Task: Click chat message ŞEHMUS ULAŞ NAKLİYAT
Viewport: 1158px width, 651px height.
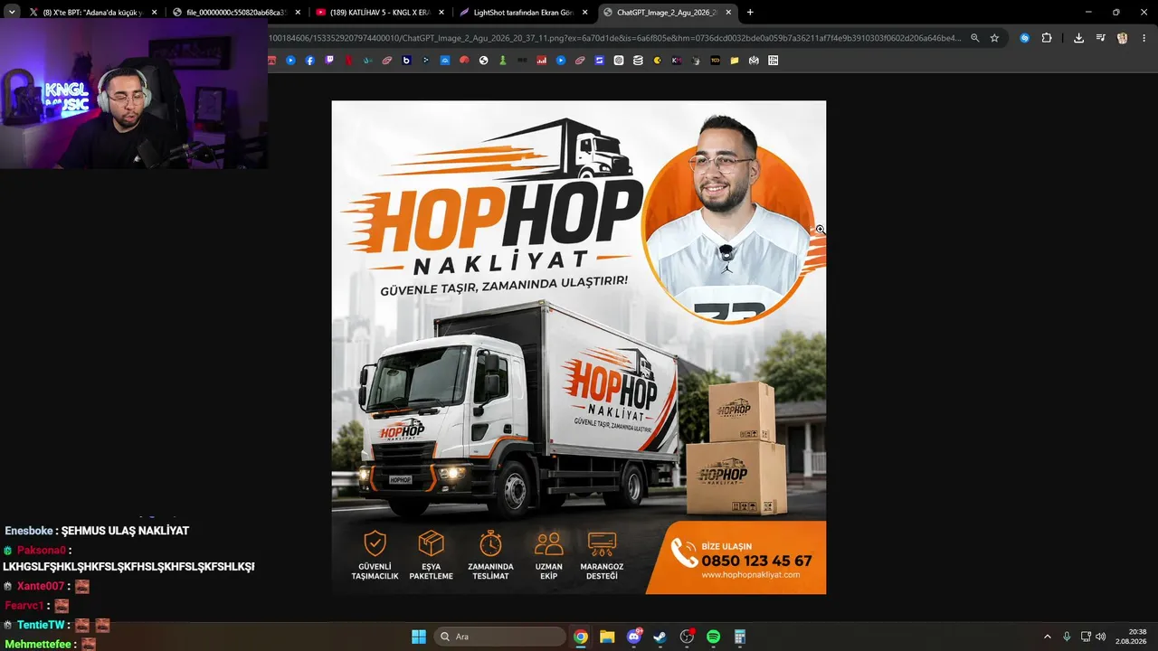Action: point(125,531)
